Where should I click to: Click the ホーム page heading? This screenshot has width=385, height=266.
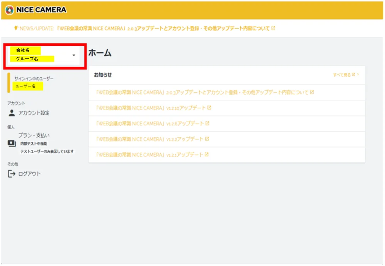coord(100,53)
